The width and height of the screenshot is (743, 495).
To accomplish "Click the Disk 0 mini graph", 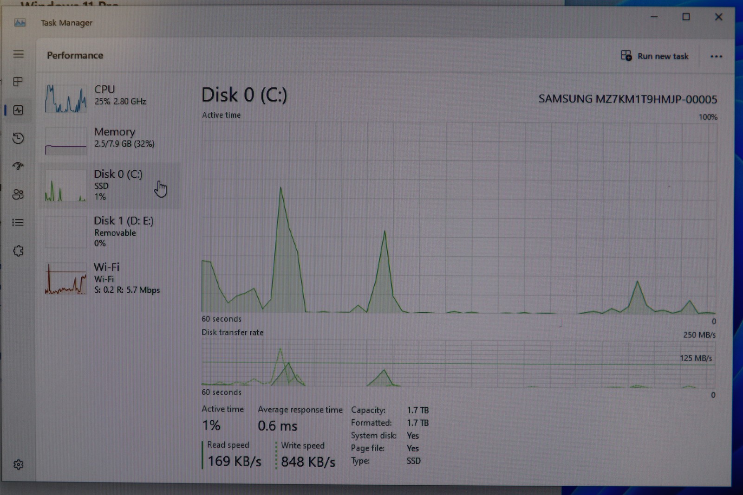I will tap(66, 186).
